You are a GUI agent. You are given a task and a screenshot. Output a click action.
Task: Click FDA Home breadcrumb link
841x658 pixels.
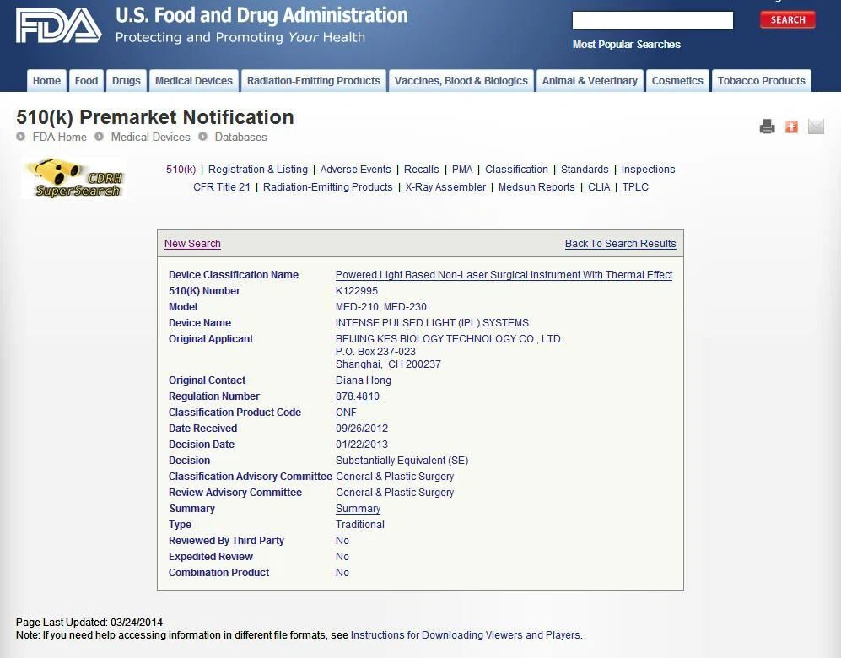(59, 137)
